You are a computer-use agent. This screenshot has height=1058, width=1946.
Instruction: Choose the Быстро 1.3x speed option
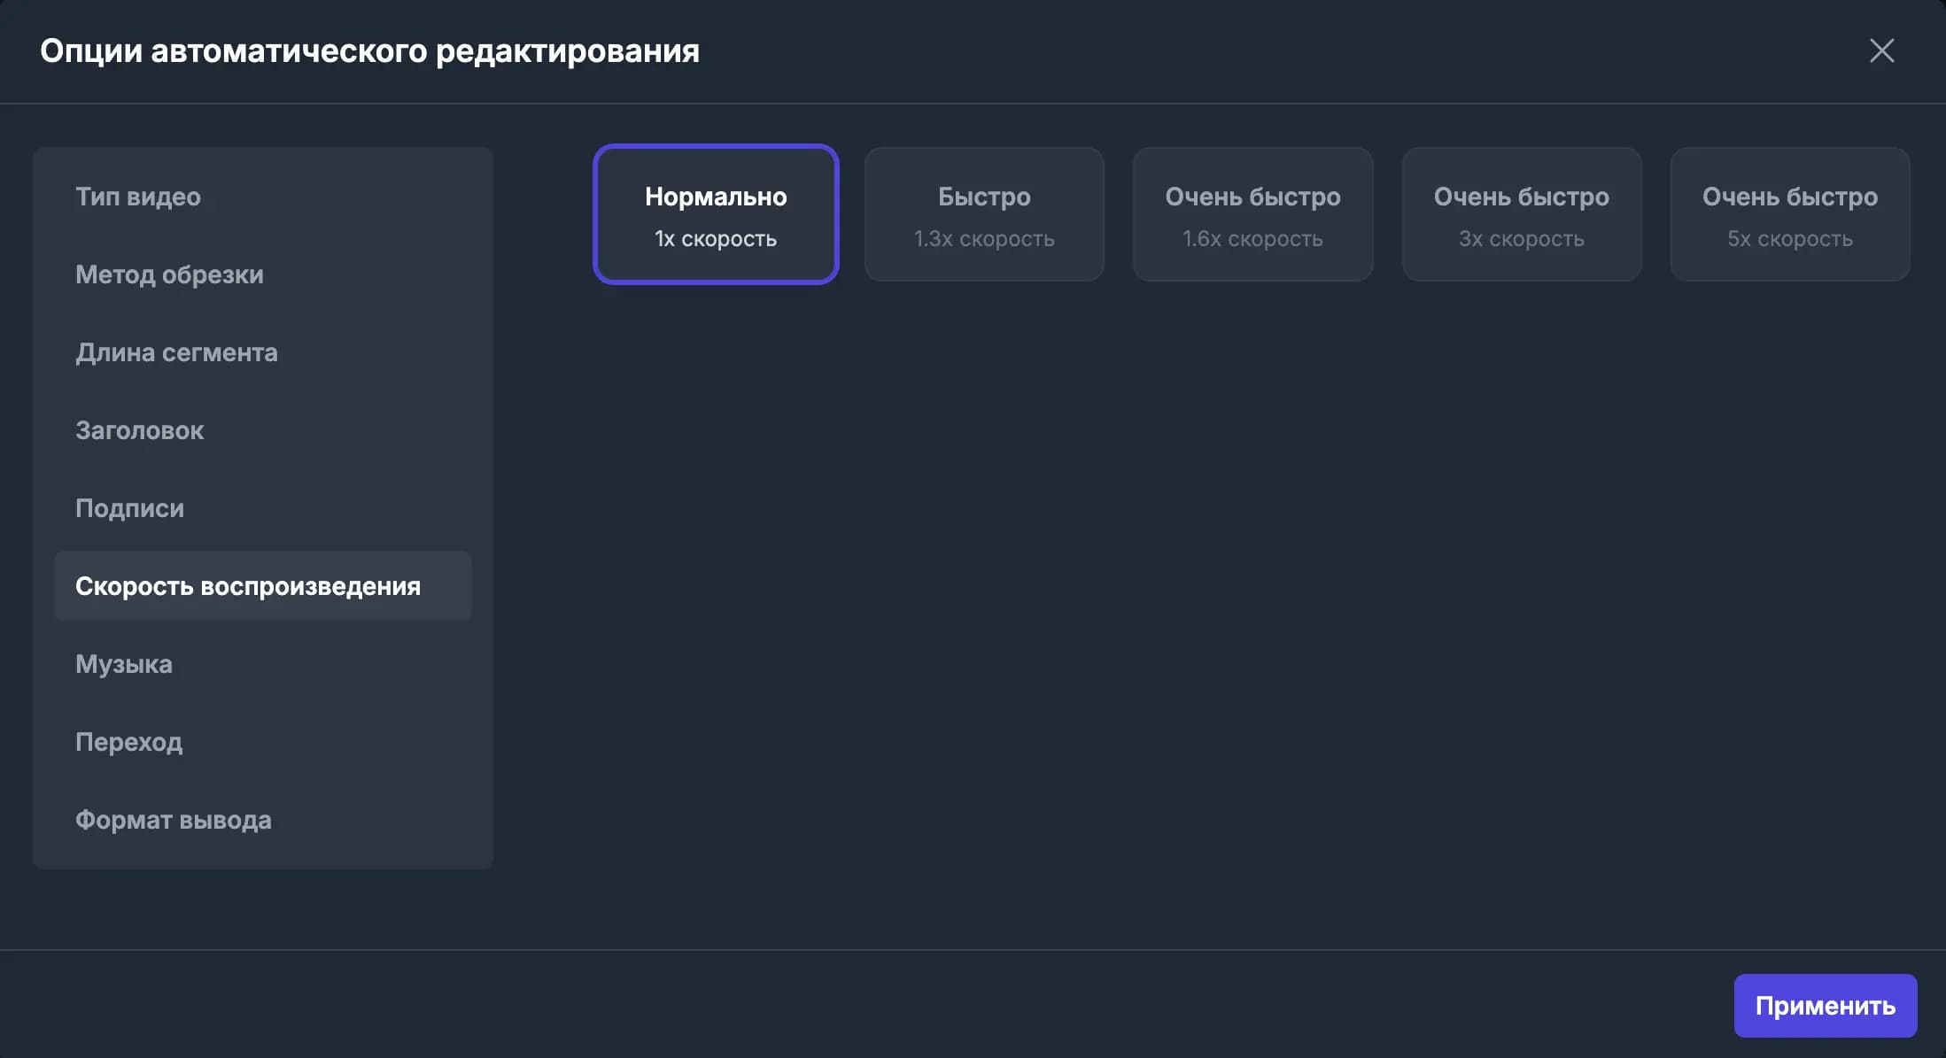click(983, 213)
